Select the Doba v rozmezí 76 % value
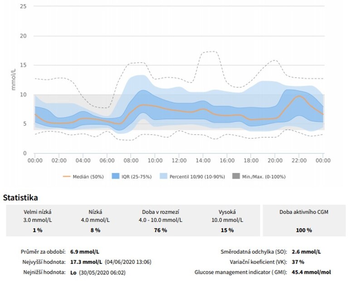The height and width of the screenshot is (281, 348). tap(161, 230)
